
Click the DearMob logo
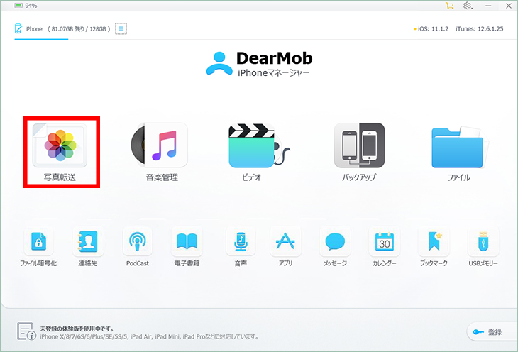[x=259, y=63]
